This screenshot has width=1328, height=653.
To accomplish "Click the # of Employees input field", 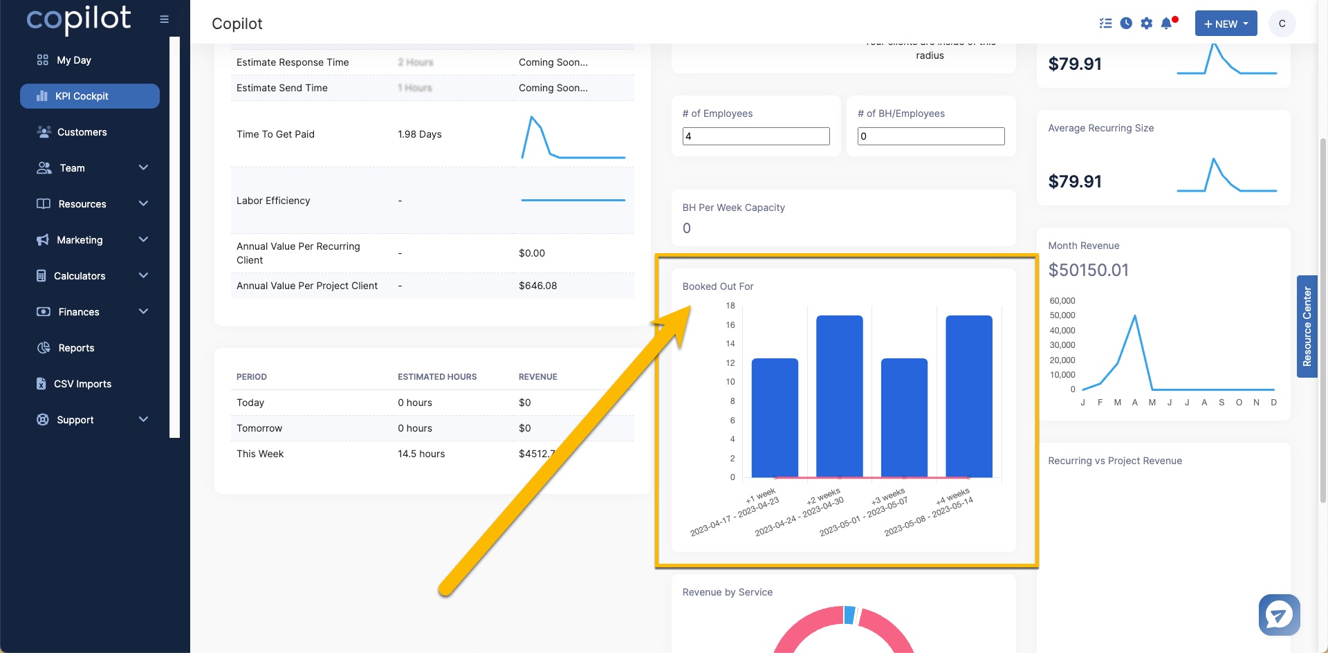I will [756, 136].
